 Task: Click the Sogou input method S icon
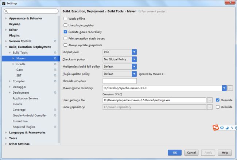click(216, 128)
